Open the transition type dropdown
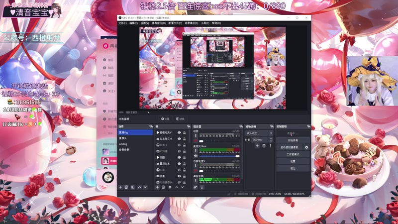This screenshot has height=224, width=398. tap(259, 133)
